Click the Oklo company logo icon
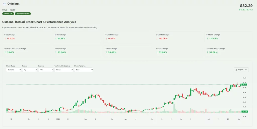The height and width of the screenshot is (129, 257). (4, 4)
